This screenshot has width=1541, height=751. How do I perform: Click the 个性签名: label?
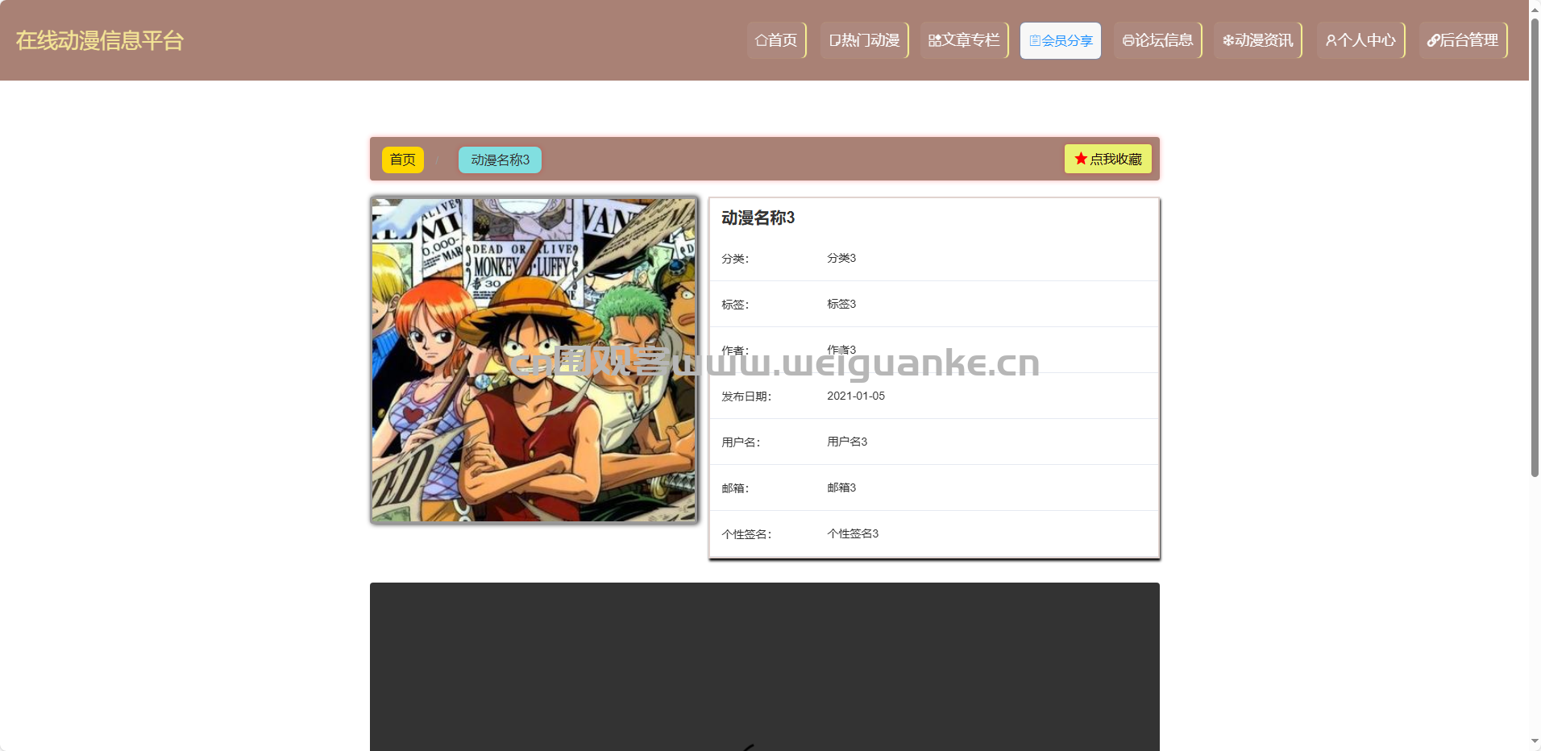pos(746,534)
